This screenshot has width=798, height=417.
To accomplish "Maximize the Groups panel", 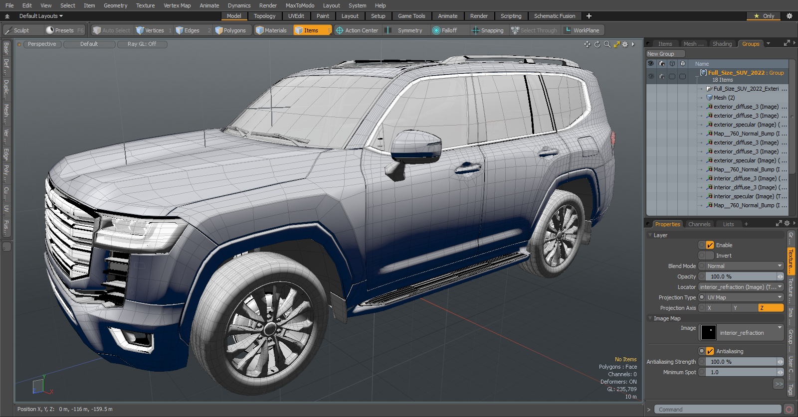I will 787,43.
